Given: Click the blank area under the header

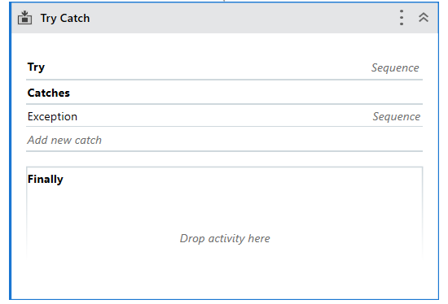Looking at the screenshot, I should point(224,46).
